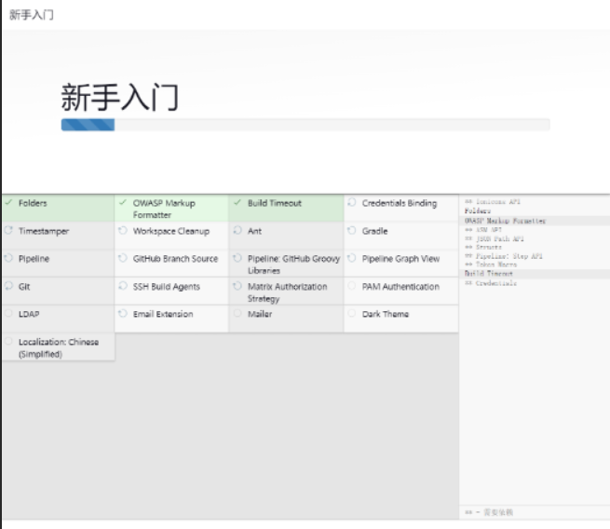Click the pending spinner icon beside Credentials Binding
The image size is (610, 529).
(352, 202)
